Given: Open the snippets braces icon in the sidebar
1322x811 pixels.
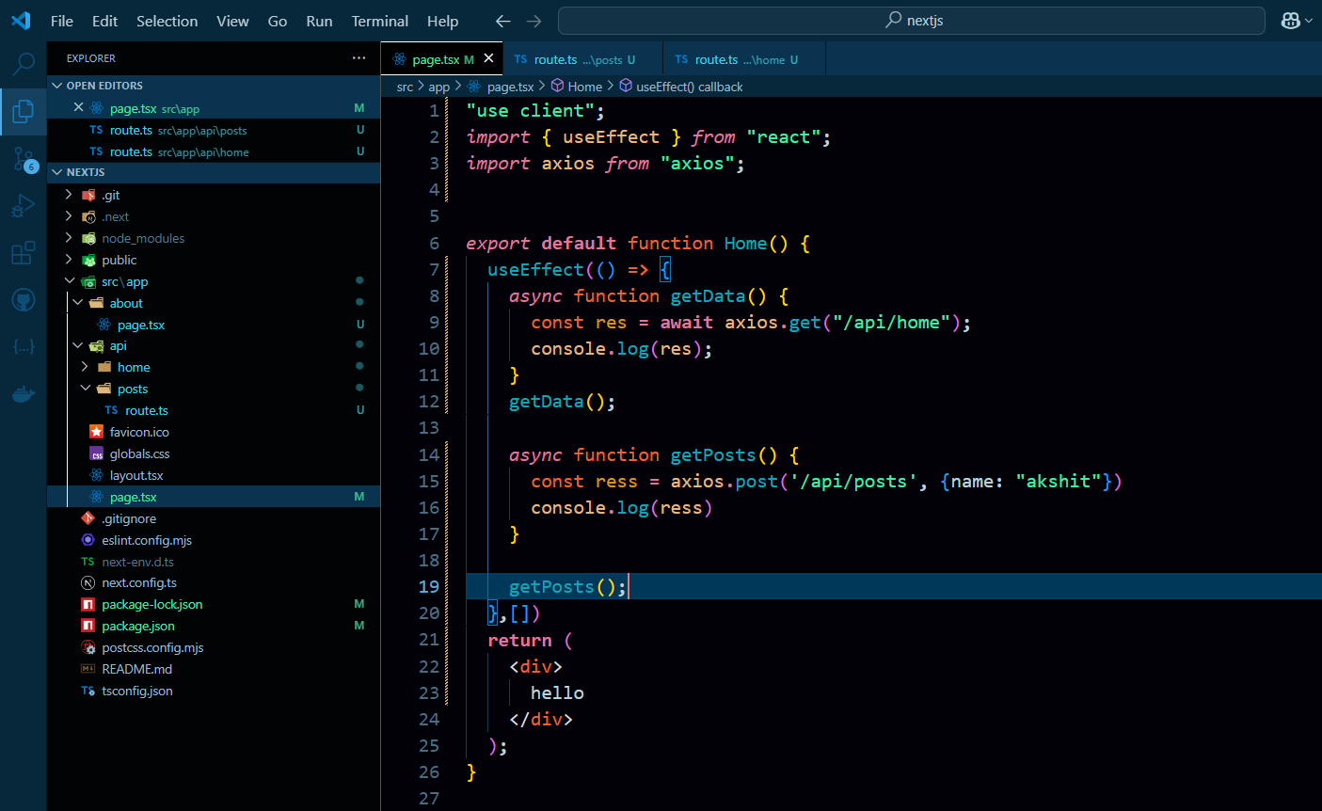Looking at the screenshot, I should click(x=23, y=346).
